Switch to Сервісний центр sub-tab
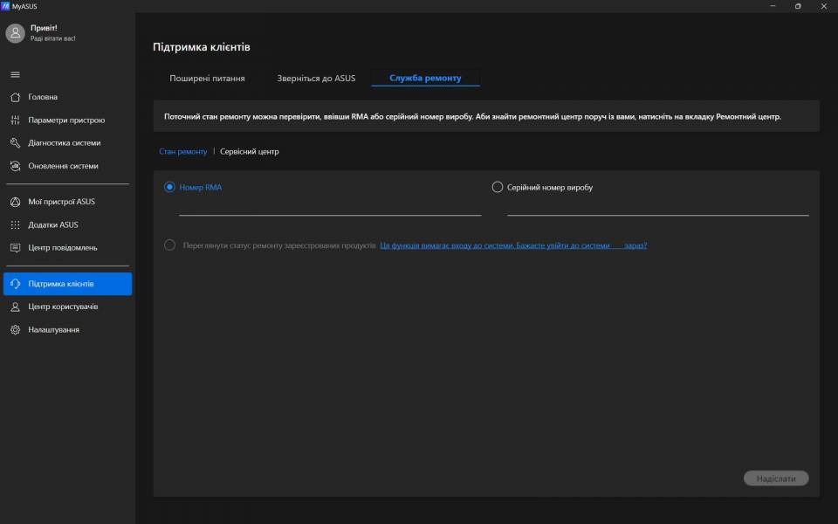Viewport: 838px width, 524px height. [x=250, y=151]
